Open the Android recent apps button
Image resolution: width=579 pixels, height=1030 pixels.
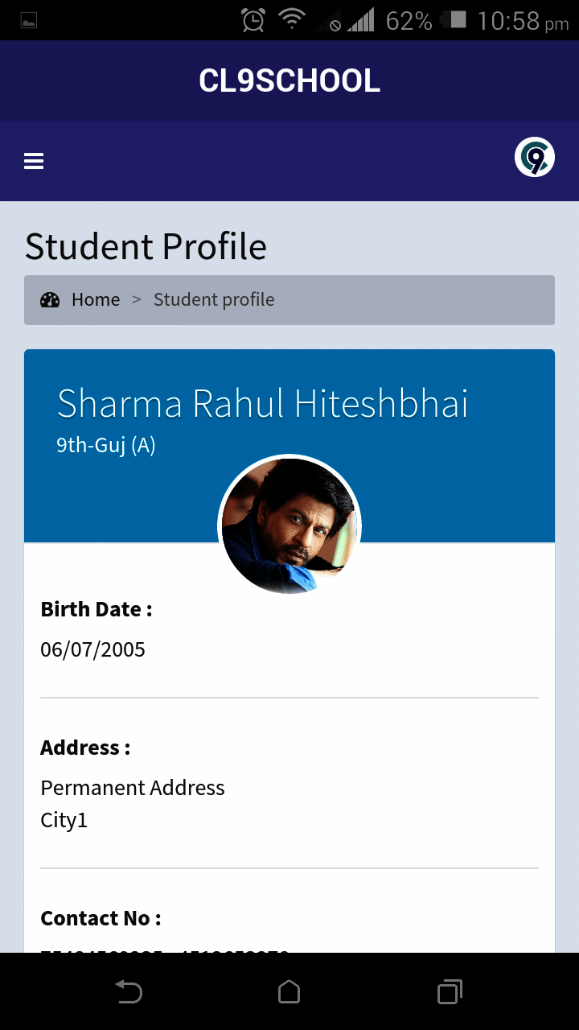click(x=450, y=991)
